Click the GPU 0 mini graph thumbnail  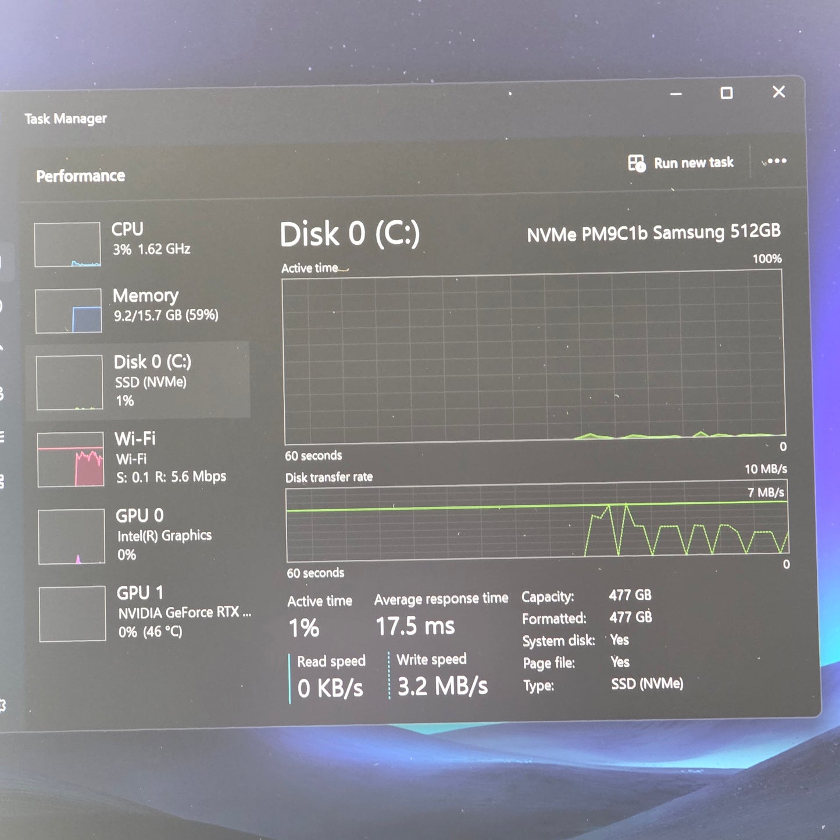point(72,537)
